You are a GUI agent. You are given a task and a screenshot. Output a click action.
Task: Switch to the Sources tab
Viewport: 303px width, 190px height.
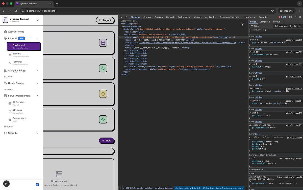click(x=159, y=17)
